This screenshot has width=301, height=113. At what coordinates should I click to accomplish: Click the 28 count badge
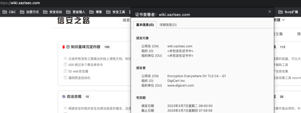[x=281, y=97]
